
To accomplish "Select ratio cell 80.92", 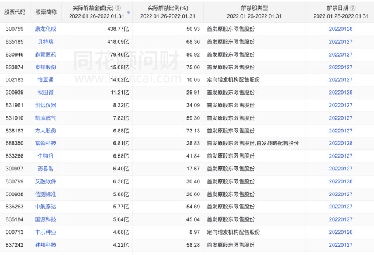I will [193, 54].
